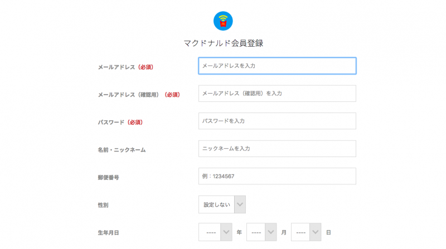446x249 pixels.
Task: Click the 郵便番号 label
Action: (x=108, y=177)
